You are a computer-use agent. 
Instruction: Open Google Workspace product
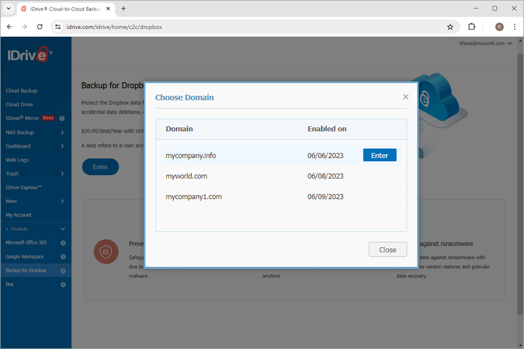pos(24,257)
